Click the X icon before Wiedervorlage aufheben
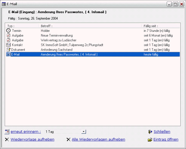The height and width of the screenshot is (149, 186). tap(7, 140)
